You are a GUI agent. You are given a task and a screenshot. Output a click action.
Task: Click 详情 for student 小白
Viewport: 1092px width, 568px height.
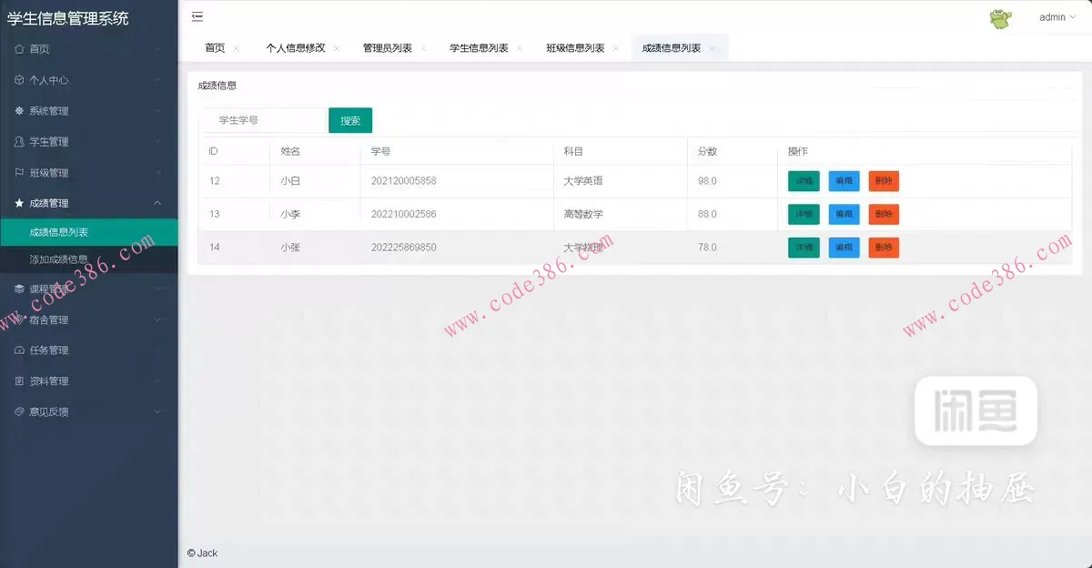coord(804,180)
